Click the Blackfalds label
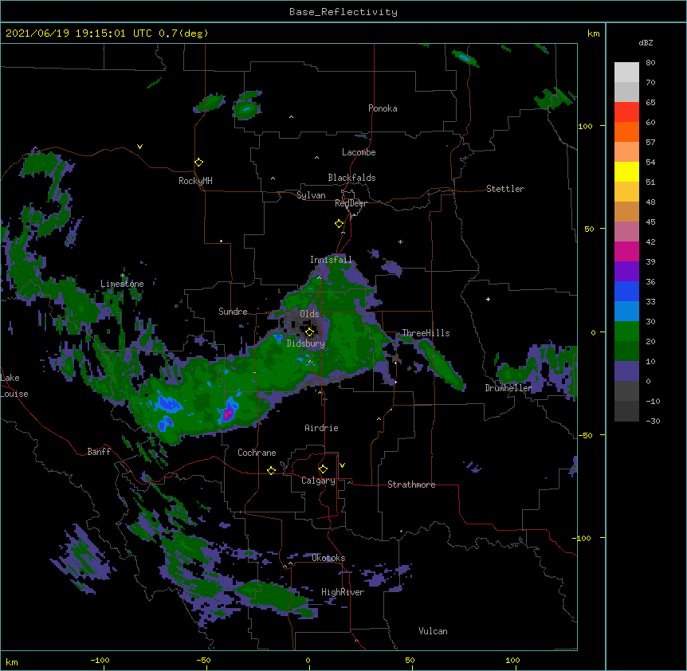This screenshot has height=671, width=687. point(351,178)
